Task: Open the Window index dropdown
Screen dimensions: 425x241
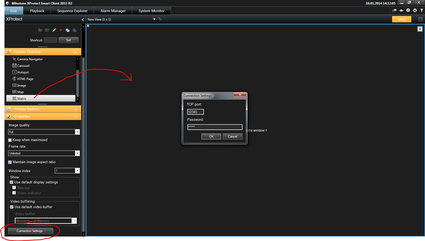Action: click(77, 171)
